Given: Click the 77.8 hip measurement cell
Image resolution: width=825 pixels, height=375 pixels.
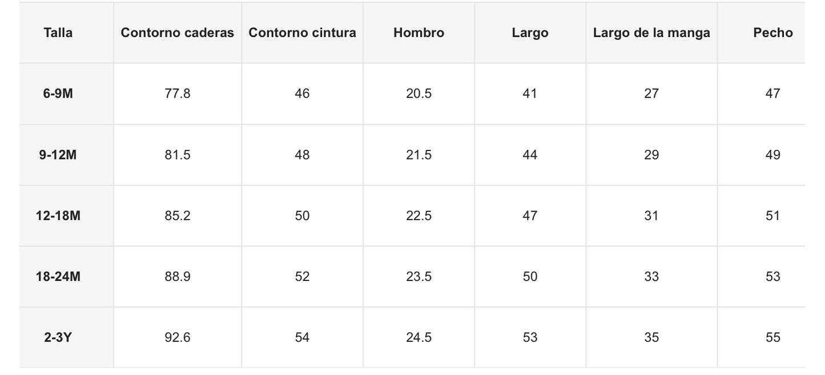Looking at the screenshot, I should coord(178,93).
